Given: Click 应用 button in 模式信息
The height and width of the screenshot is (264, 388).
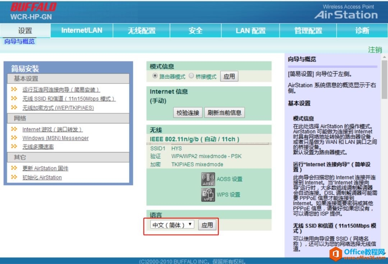Looking at the screenshot, I should pyautogui.click(x=229, y=76).
